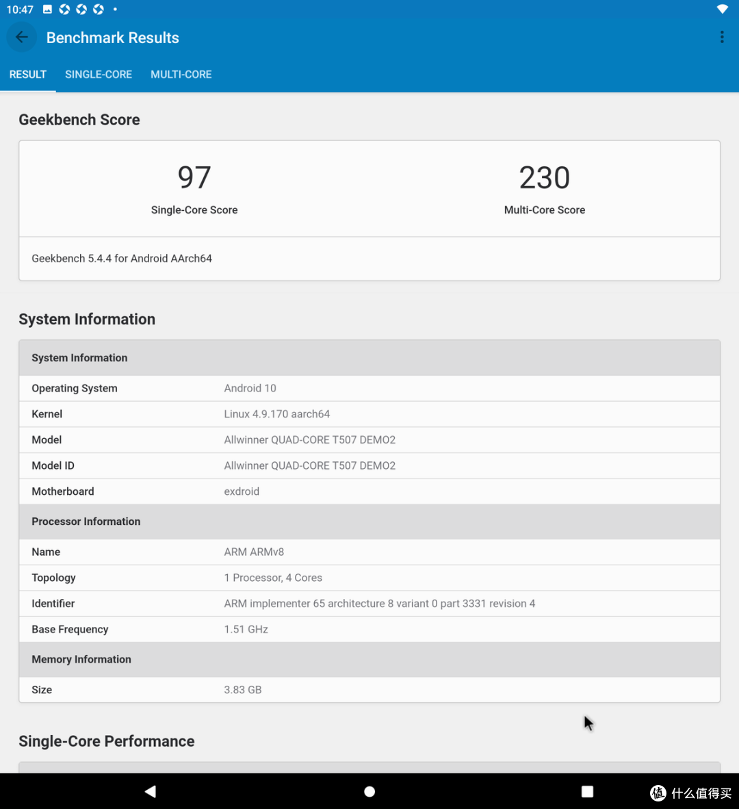
Task: Tap the single-core score 97
Action: pyautogui.click(x=194, y=177)
